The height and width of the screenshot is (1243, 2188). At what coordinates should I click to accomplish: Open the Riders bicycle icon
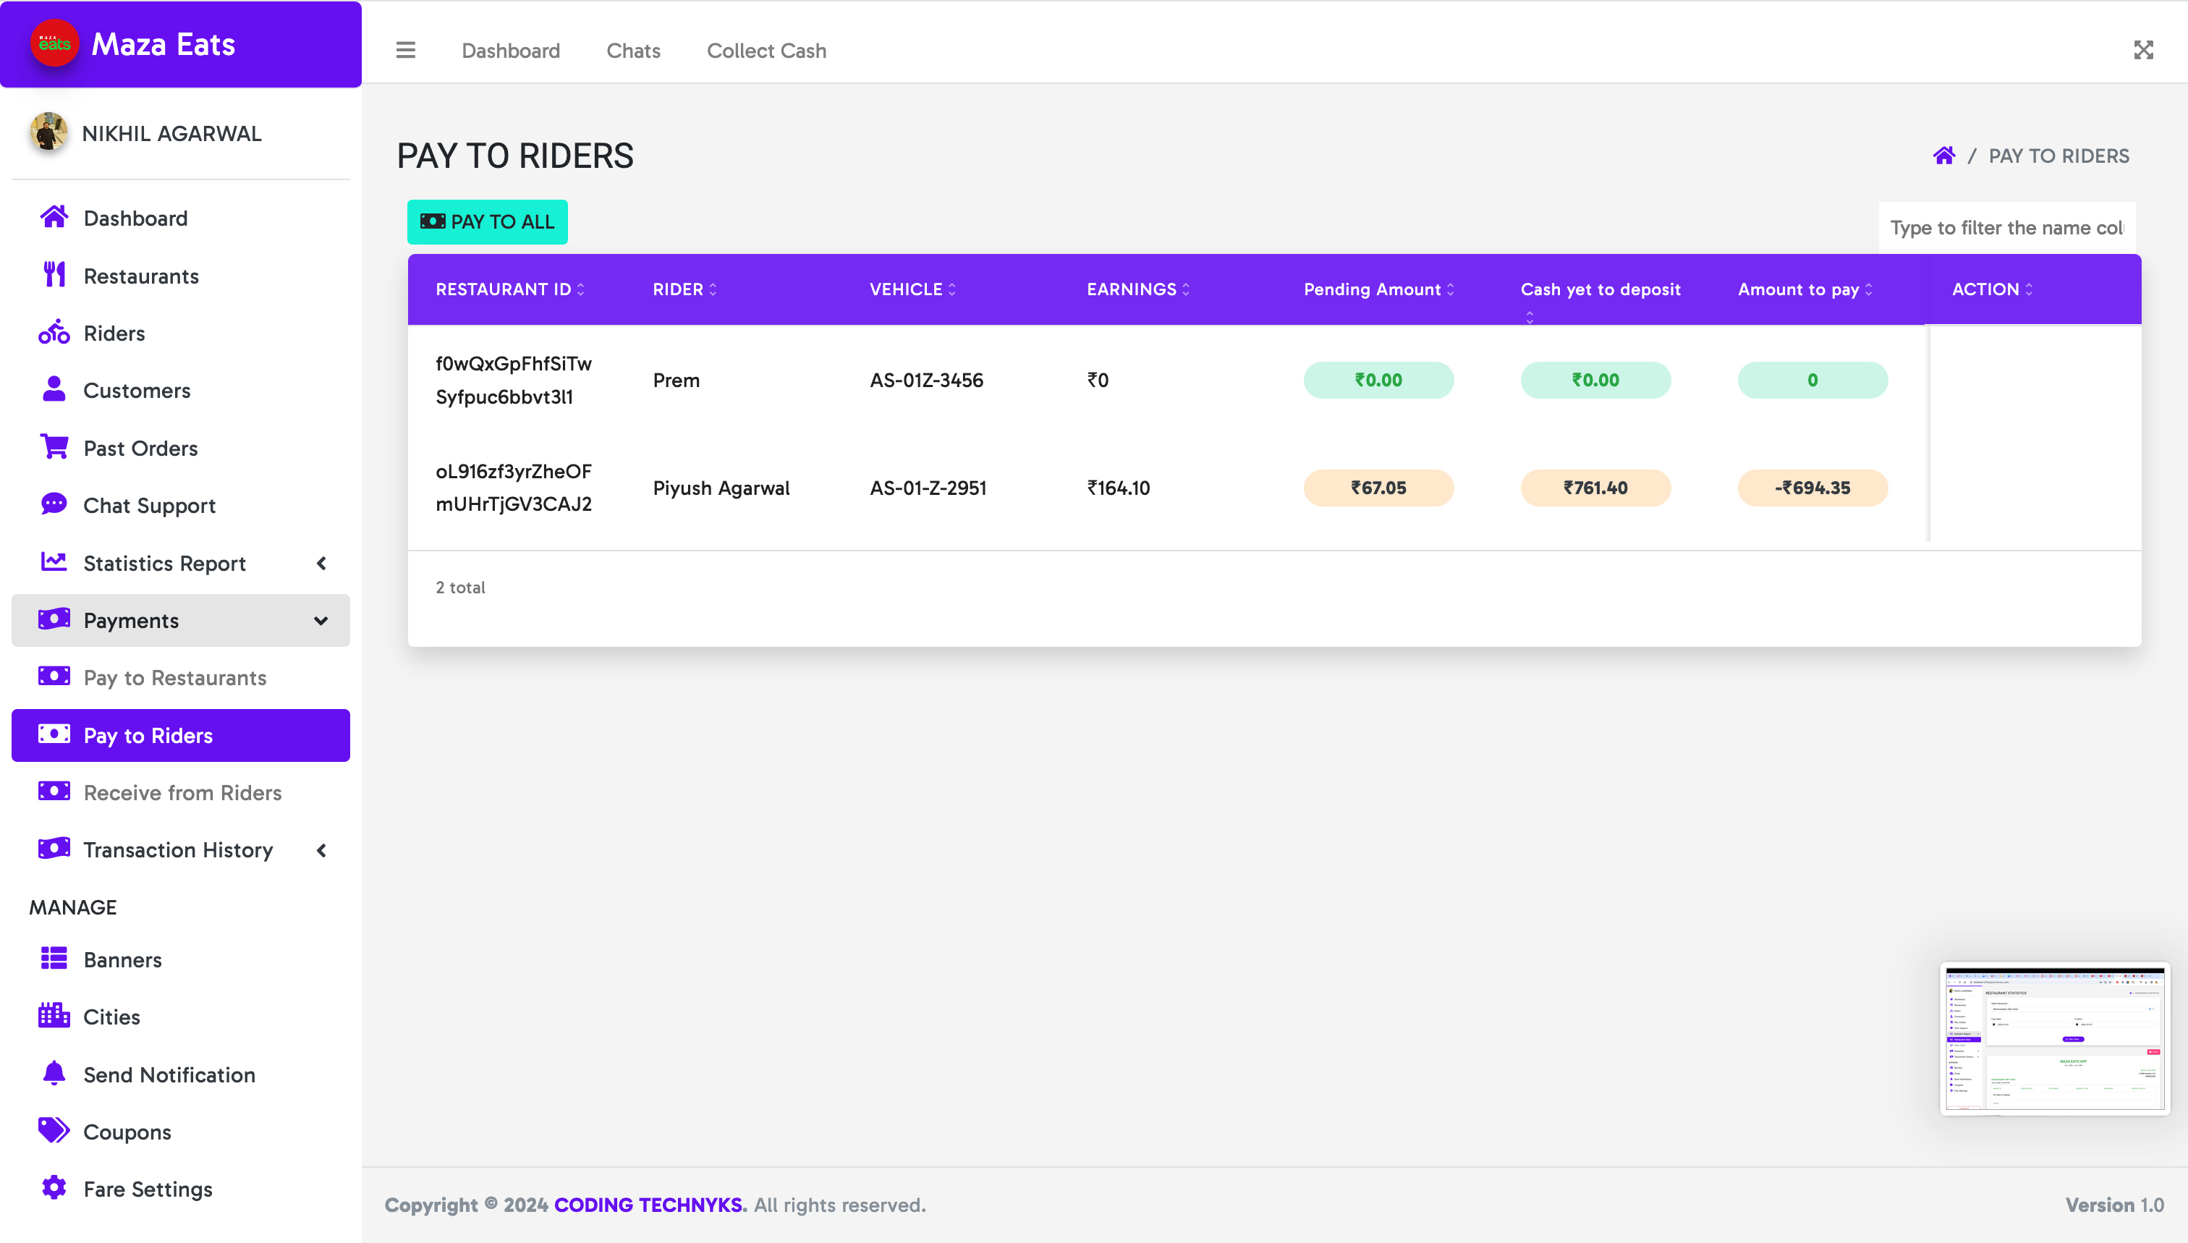(54, 332)
